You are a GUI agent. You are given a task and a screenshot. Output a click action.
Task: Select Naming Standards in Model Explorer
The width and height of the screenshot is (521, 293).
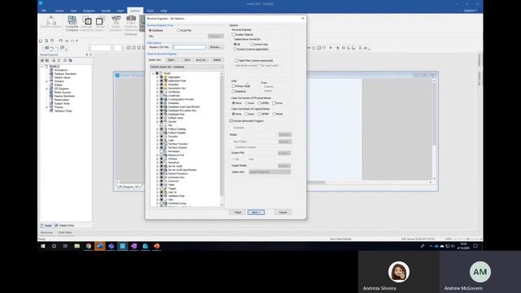click(x=64, y=96)
